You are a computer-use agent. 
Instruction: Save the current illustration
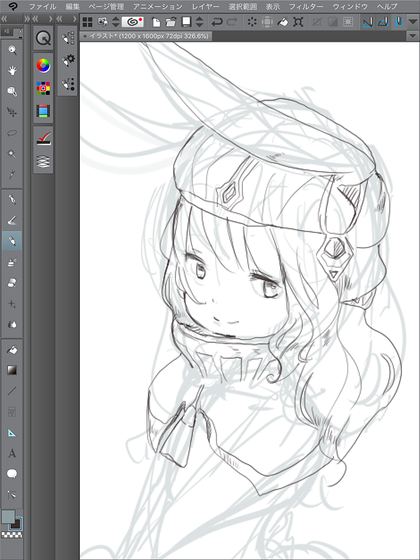186,22
